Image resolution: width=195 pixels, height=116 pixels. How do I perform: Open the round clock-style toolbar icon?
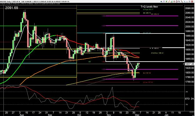point(177,2)
